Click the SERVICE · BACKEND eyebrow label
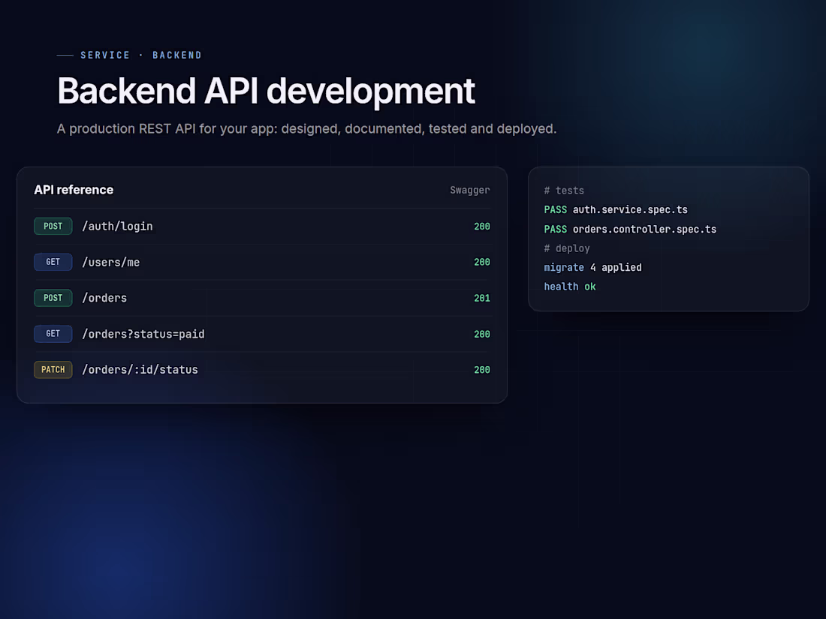This screenshot has height=619, width=826. point(140,56)
